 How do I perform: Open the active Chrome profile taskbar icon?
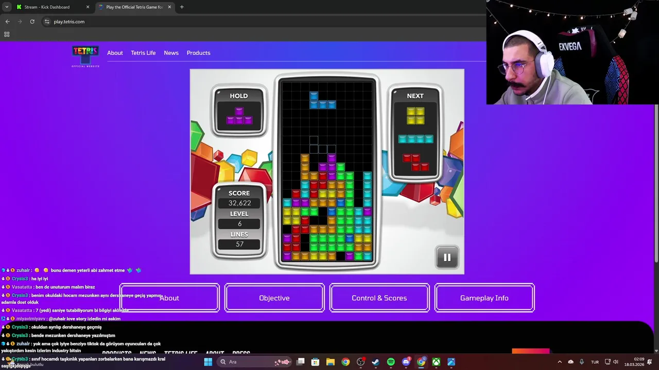[x=421, y=362]
